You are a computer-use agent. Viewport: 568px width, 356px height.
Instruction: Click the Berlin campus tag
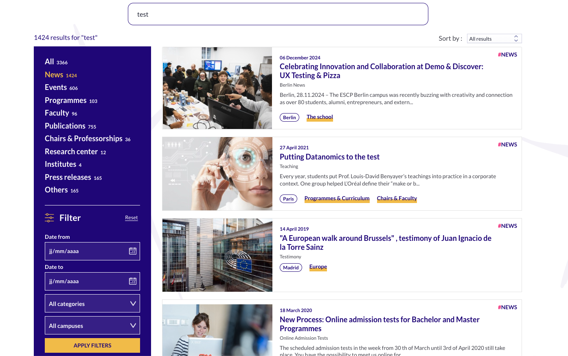(x=289, y=118)
